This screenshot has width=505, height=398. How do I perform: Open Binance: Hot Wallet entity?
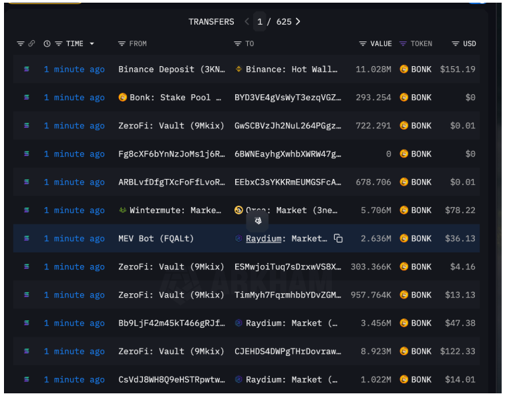pyautogui.click(x=291, y=69)
